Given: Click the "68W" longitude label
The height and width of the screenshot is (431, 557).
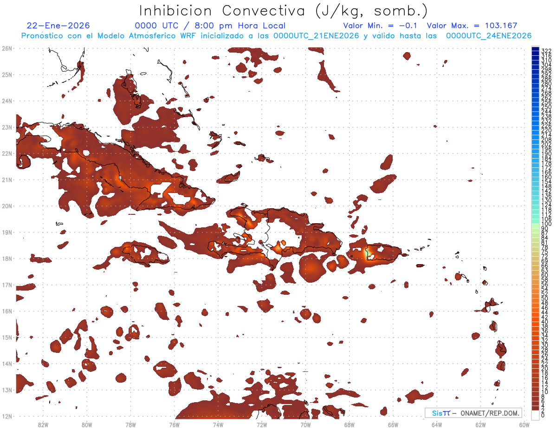Looking at the screenshot, I should tap(350, 424).
